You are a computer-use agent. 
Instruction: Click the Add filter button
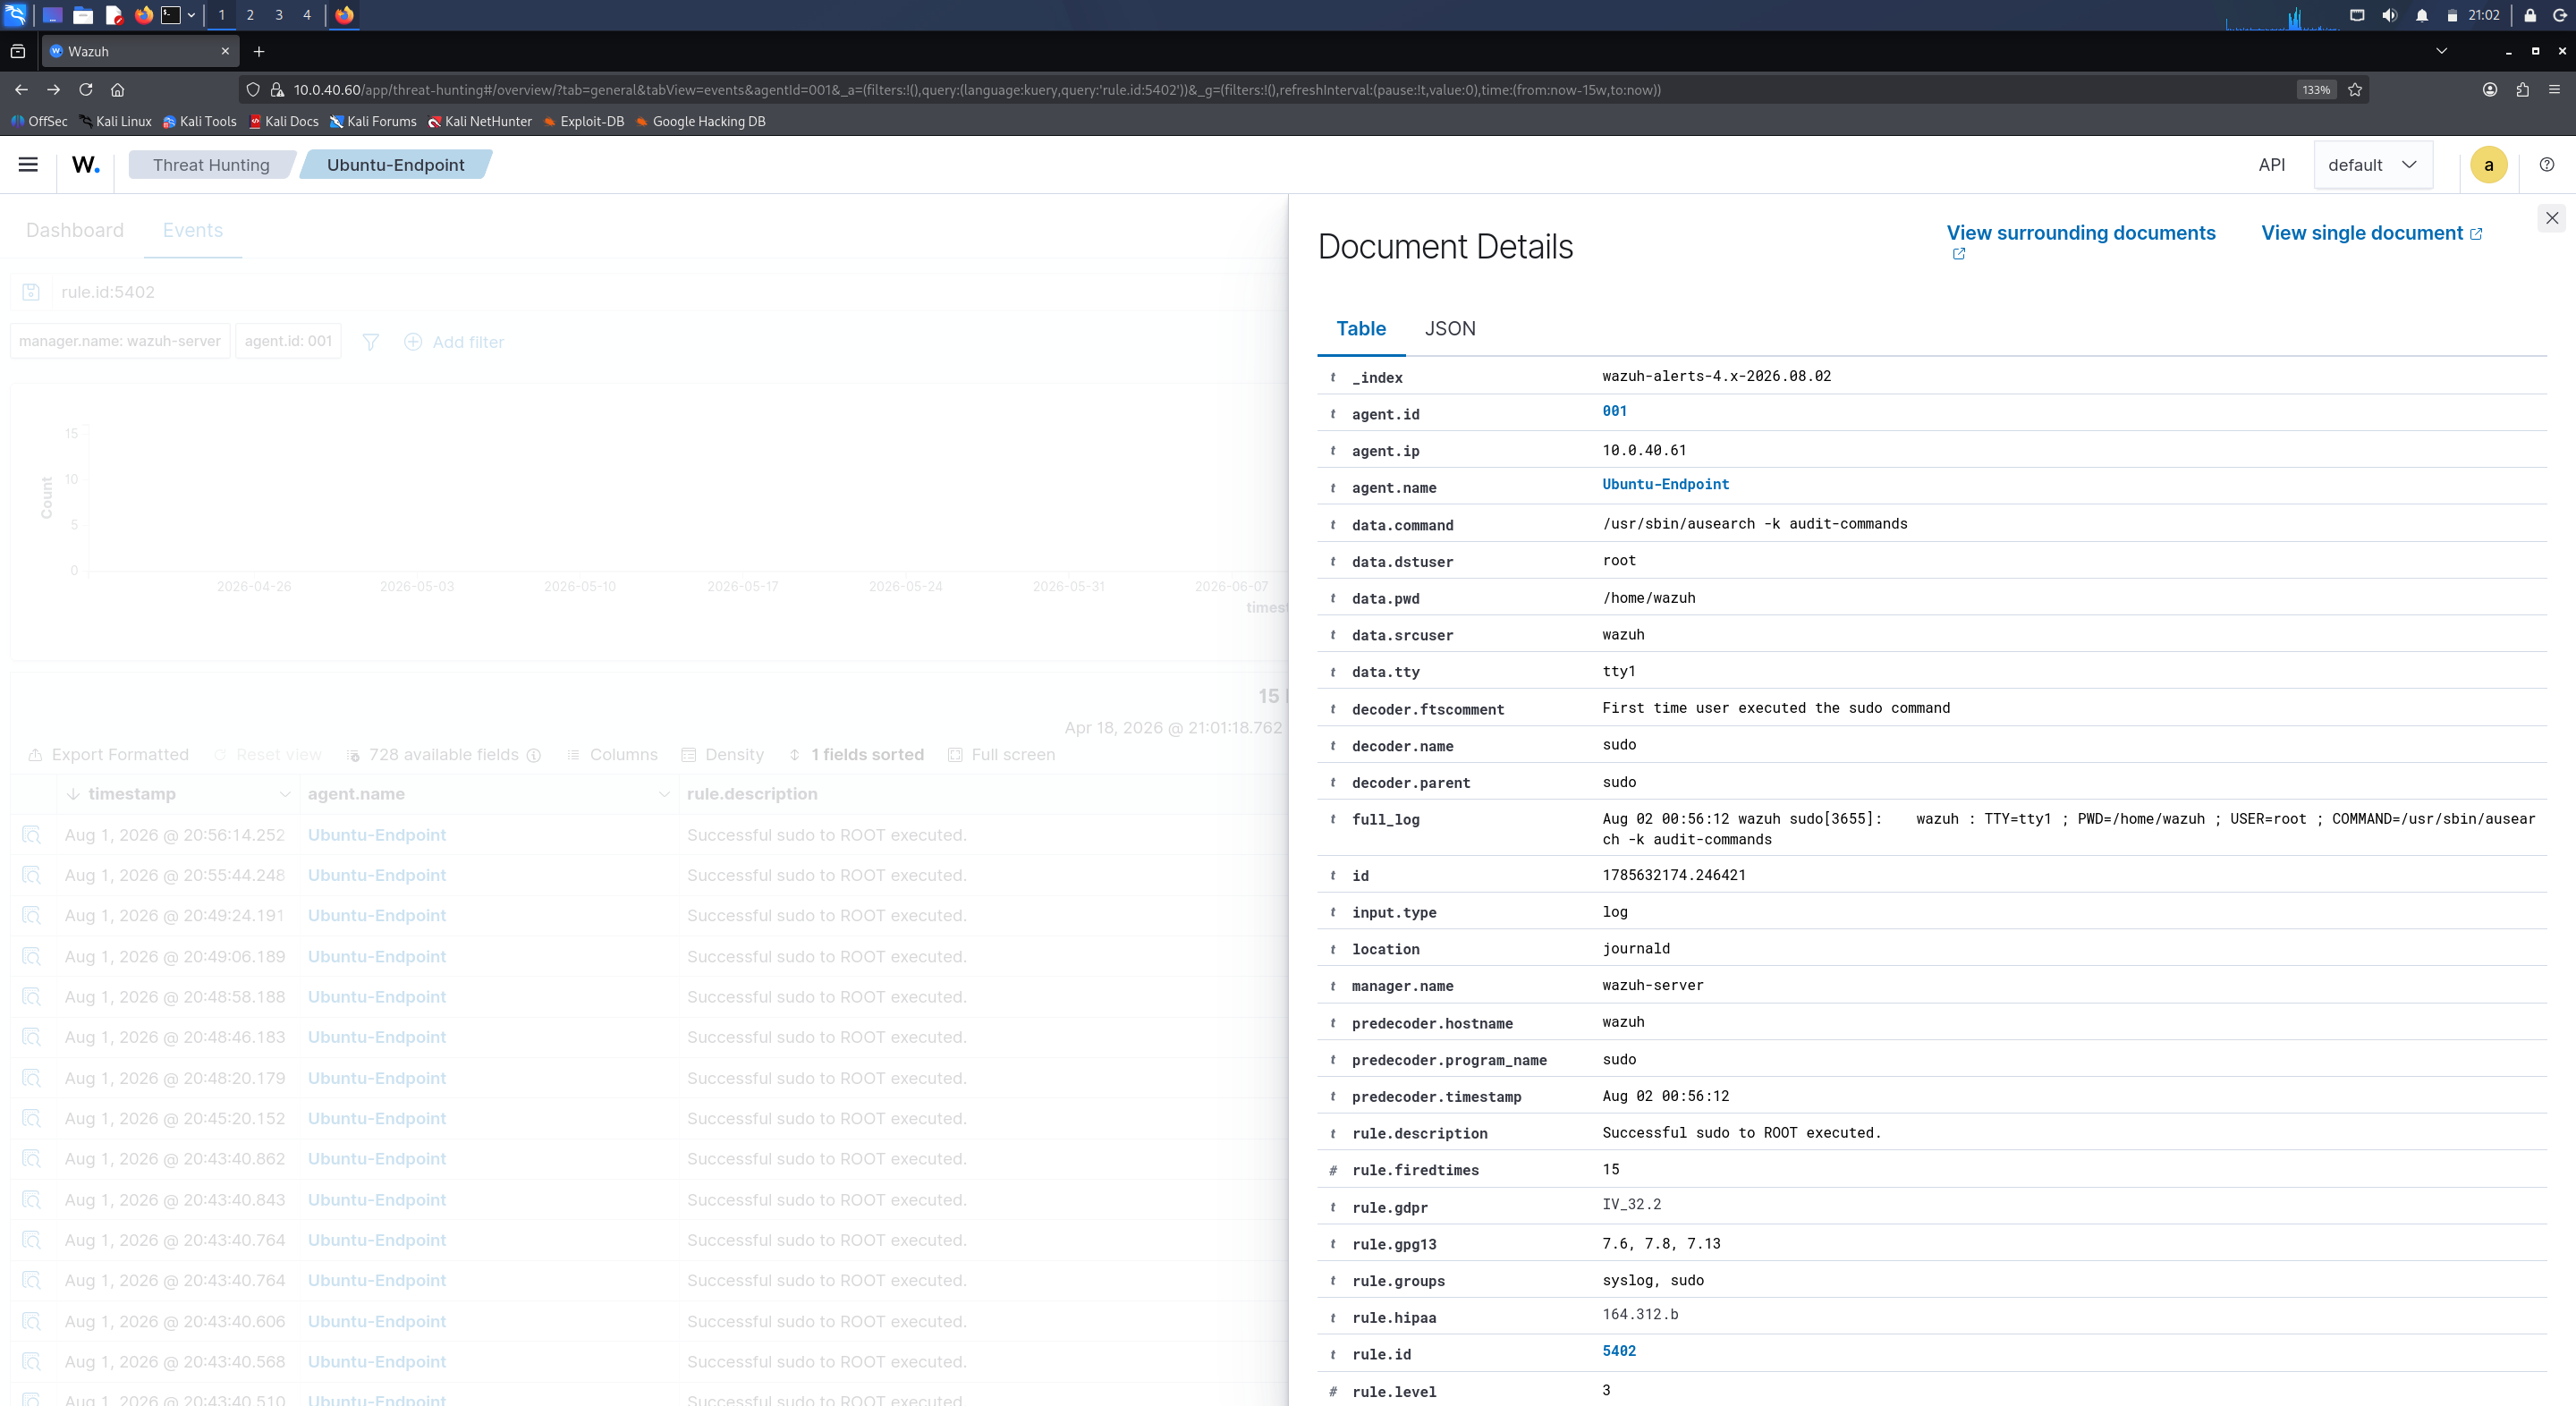tap(454, 342)
